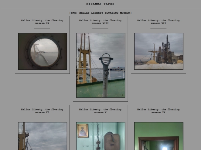201x150 pixels.
Task: Open post title Hellas Liberty floating museum IX
Action: [42, 22]
